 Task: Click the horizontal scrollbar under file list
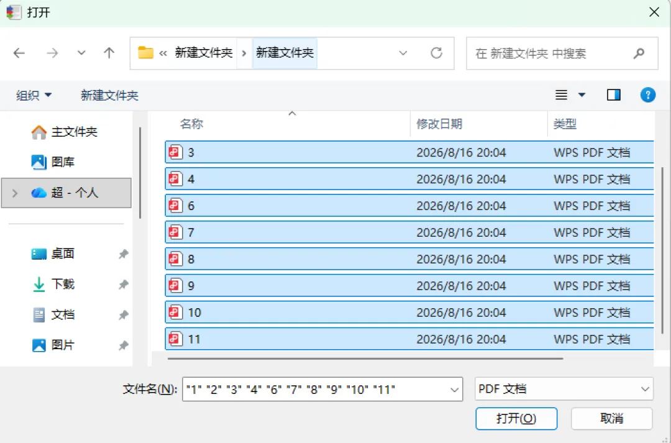point(365,359)
